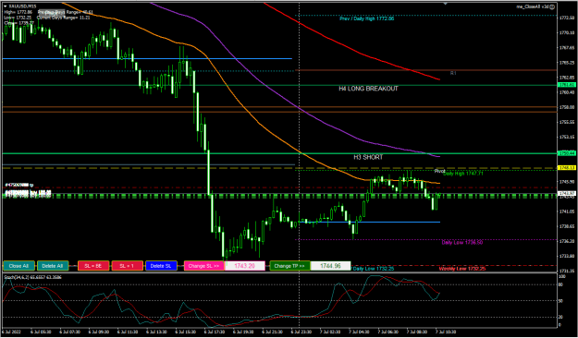The image size is (578, 338).
Task: Open the XAUUSD,M15 chart dropdown arrow
Action: coord(5,6)
